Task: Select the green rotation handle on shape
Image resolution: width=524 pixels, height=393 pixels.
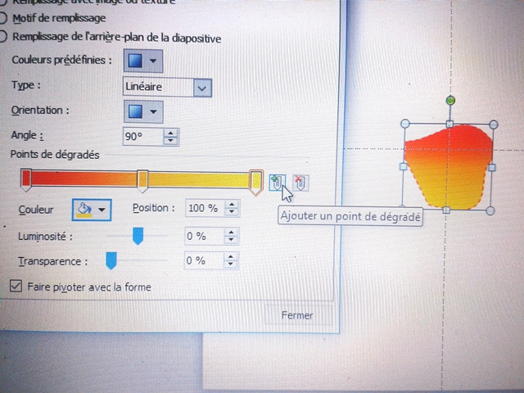Action: click(x=450, y=101)
